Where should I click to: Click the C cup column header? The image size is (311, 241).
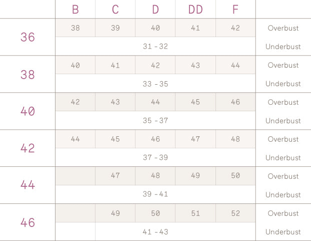tap(115, 10)
